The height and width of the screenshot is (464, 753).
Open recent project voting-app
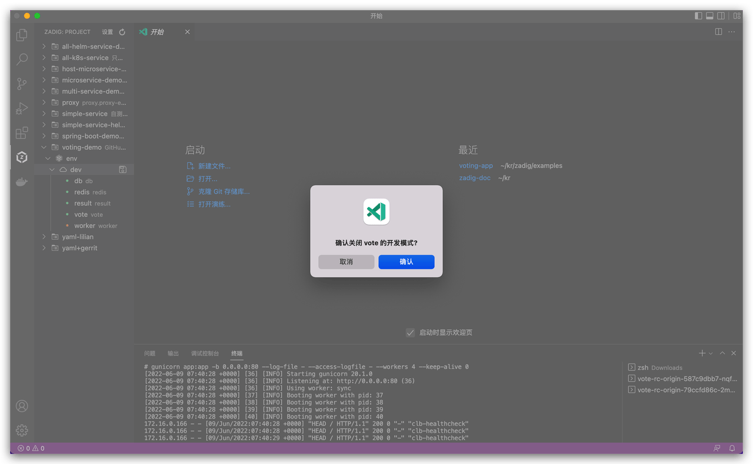475,165
